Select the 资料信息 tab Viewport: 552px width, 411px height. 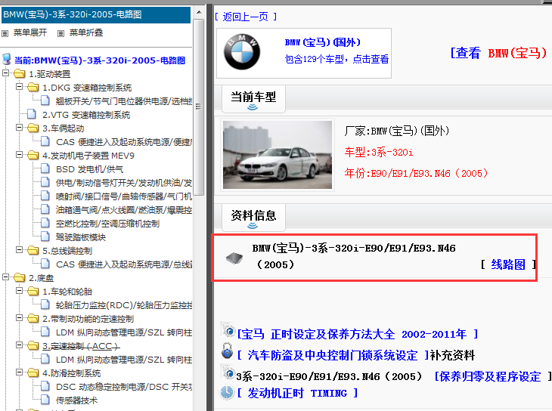(x=253, y=217)
